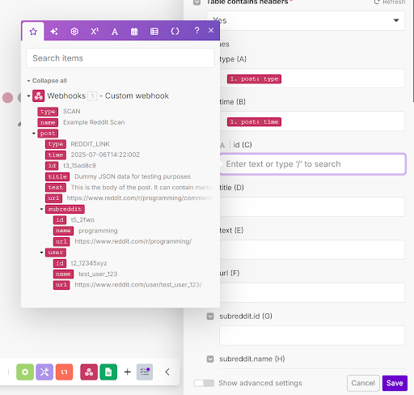Click the id (C) text field

coord(313,164)
